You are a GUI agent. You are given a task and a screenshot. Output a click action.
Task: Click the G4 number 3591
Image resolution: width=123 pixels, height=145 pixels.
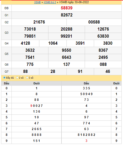point(80,43)
